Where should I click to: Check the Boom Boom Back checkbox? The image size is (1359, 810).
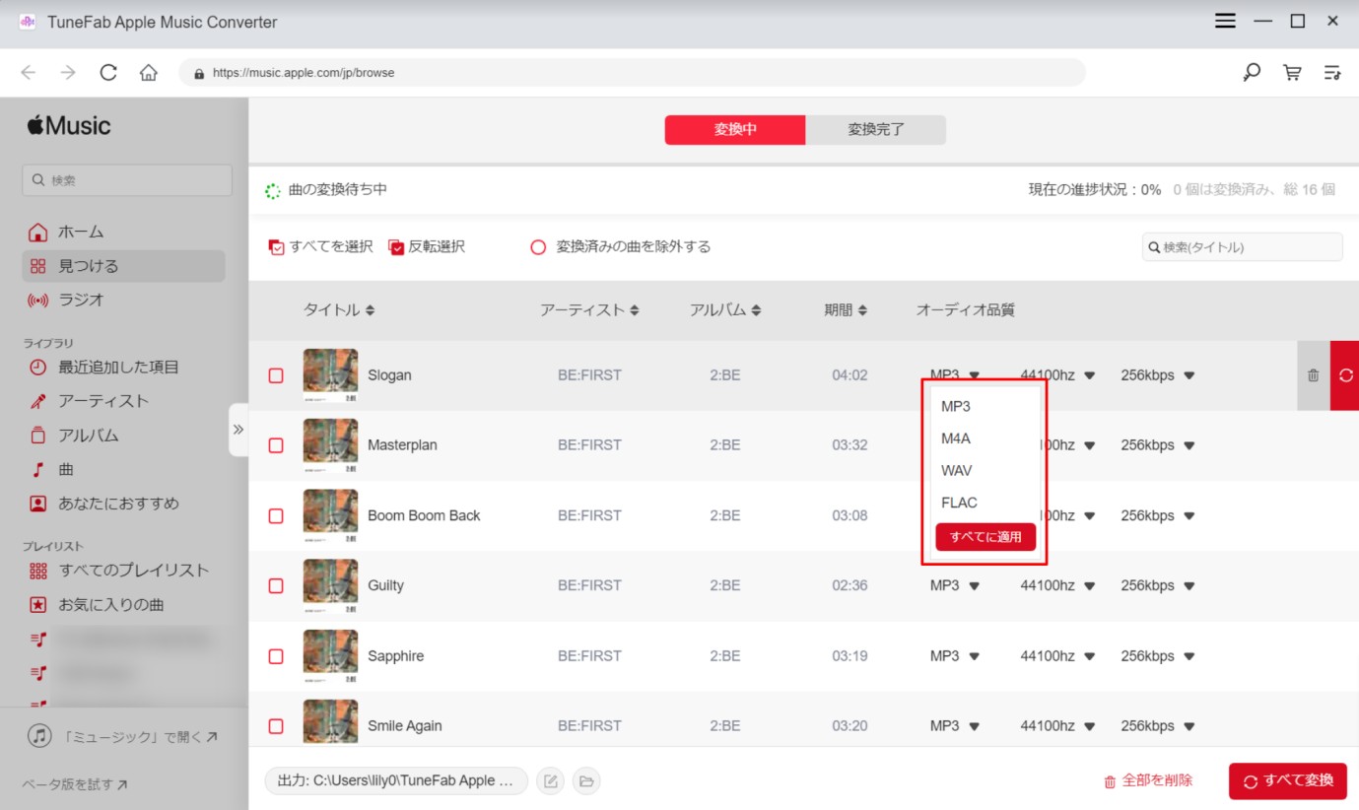point(276,515)
